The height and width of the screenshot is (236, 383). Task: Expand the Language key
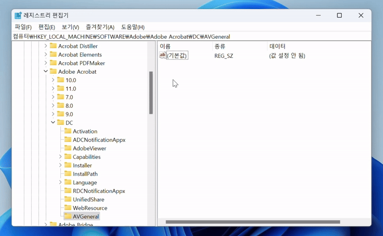click(x=60, y=182)
